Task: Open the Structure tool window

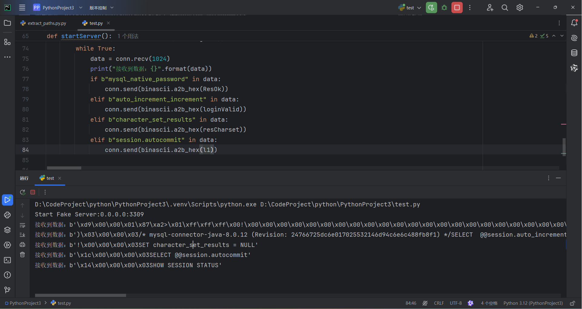Action: click(7, 42)
